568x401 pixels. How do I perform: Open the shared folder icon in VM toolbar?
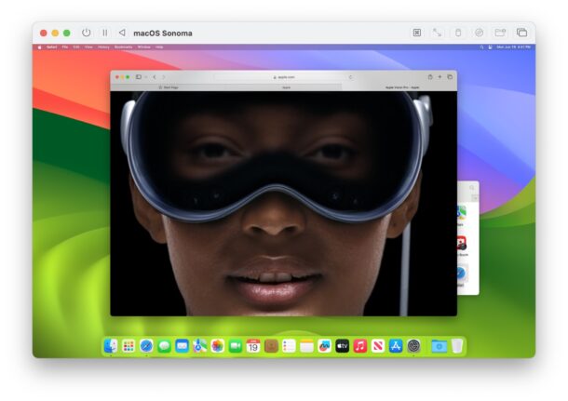coord(501,33)
